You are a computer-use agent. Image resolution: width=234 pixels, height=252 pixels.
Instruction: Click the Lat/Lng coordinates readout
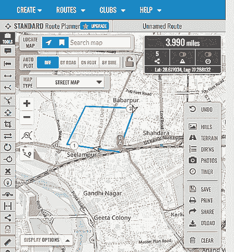click(183, 69)
